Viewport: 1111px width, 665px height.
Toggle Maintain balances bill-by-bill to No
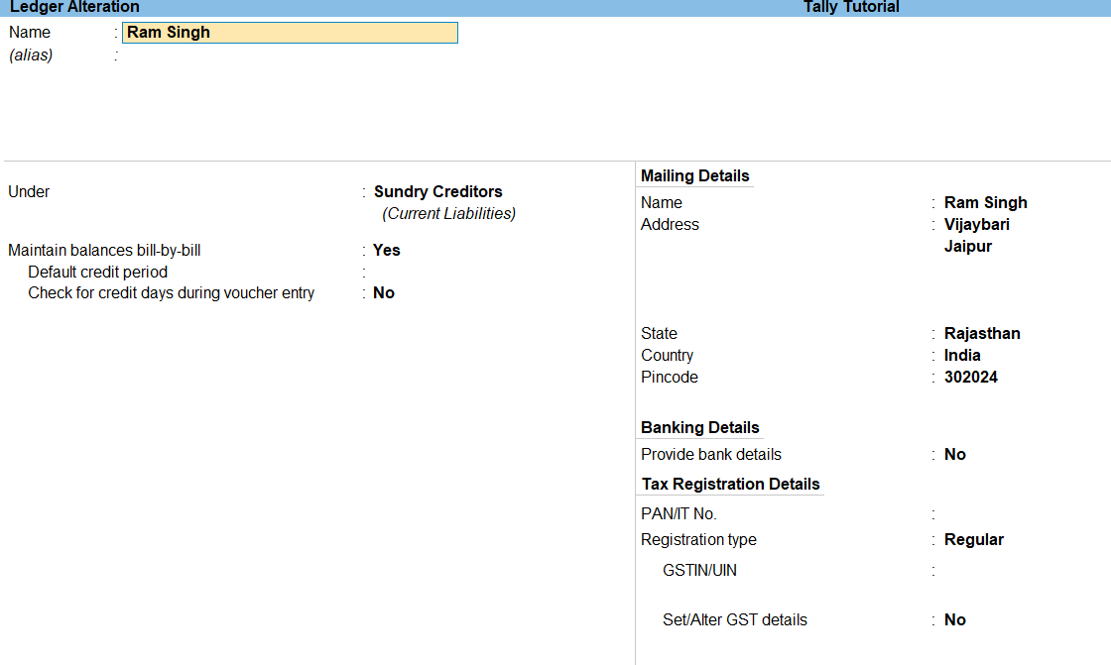click(385, 250)
